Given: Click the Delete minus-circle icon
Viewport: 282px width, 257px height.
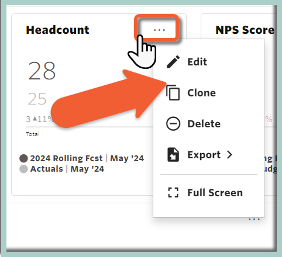Looking at the screenshot, I should click(x=173, y=124).
